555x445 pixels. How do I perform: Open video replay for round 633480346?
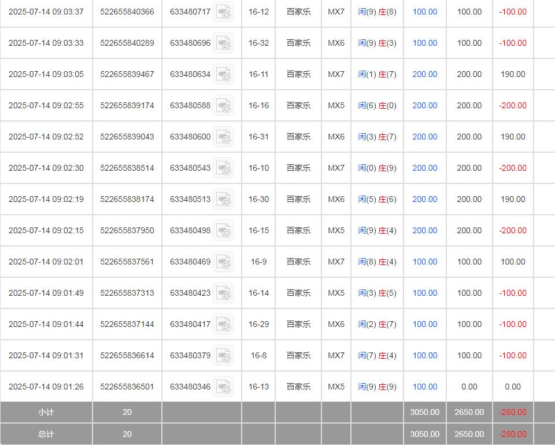coord(223,387)
